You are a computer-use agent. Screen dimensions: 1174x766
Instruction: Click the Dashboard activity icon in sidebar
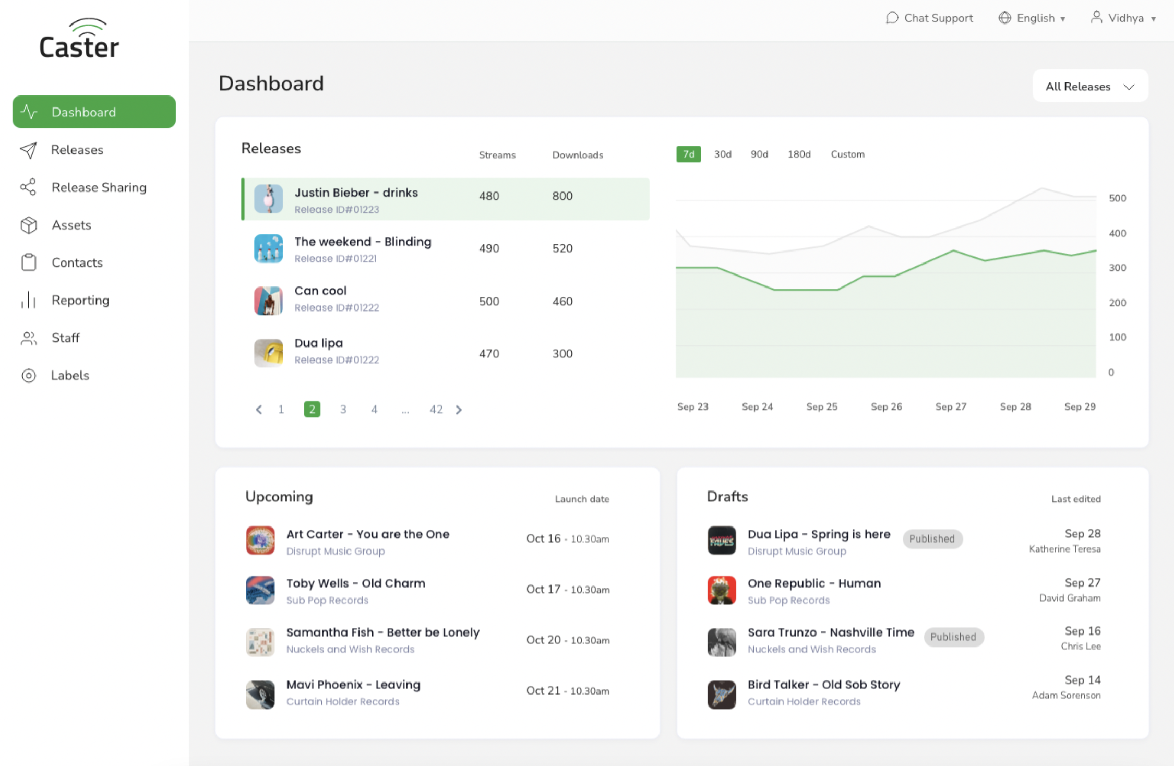pos(29,112)
